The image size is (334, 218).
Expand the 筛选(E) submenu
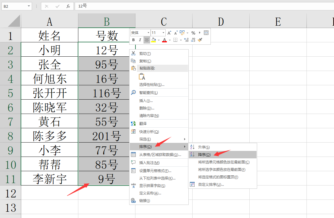click(x=159, y=139)
